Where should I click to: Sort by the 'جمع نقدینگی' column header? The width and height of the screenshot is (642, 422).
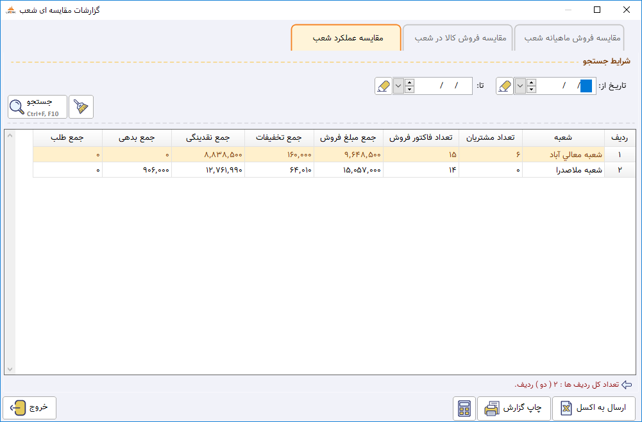208,138
